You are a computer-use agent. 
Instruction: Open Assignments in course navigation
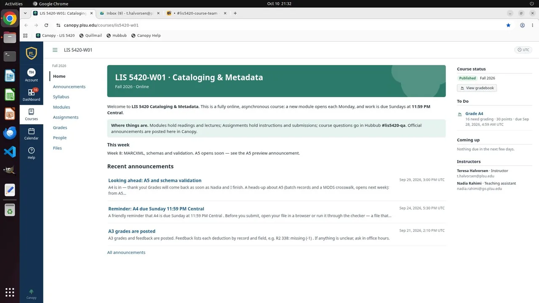coord(66,117)
